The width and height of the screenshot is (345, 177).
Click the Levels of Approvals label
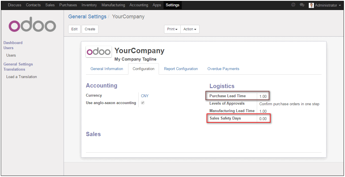tap(227, 103)
